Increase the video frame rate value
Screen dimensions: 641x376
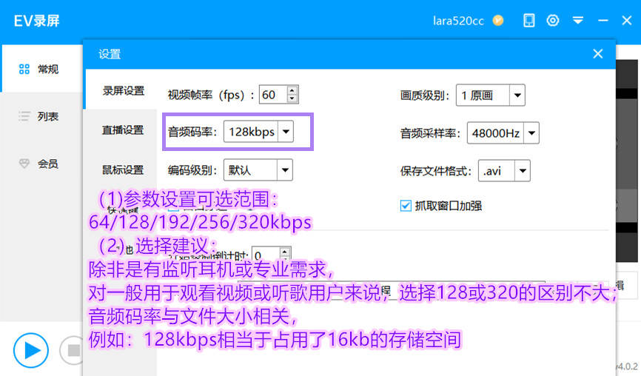(292, 91)
